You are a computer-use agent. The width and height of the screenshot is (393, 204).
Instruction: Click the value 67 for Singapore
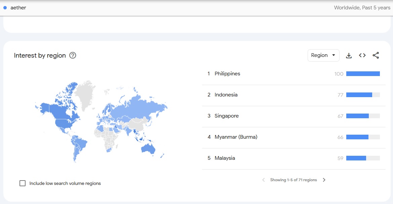click(x=340, y=116)
